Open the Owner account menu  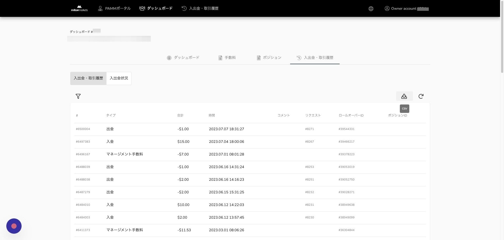coord(407,9)
